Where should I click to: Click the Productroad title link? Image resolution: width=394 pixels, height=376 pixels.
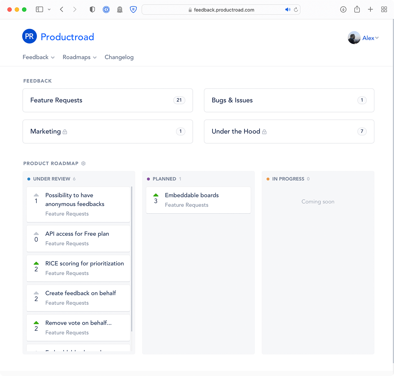[x=67, y=37]
